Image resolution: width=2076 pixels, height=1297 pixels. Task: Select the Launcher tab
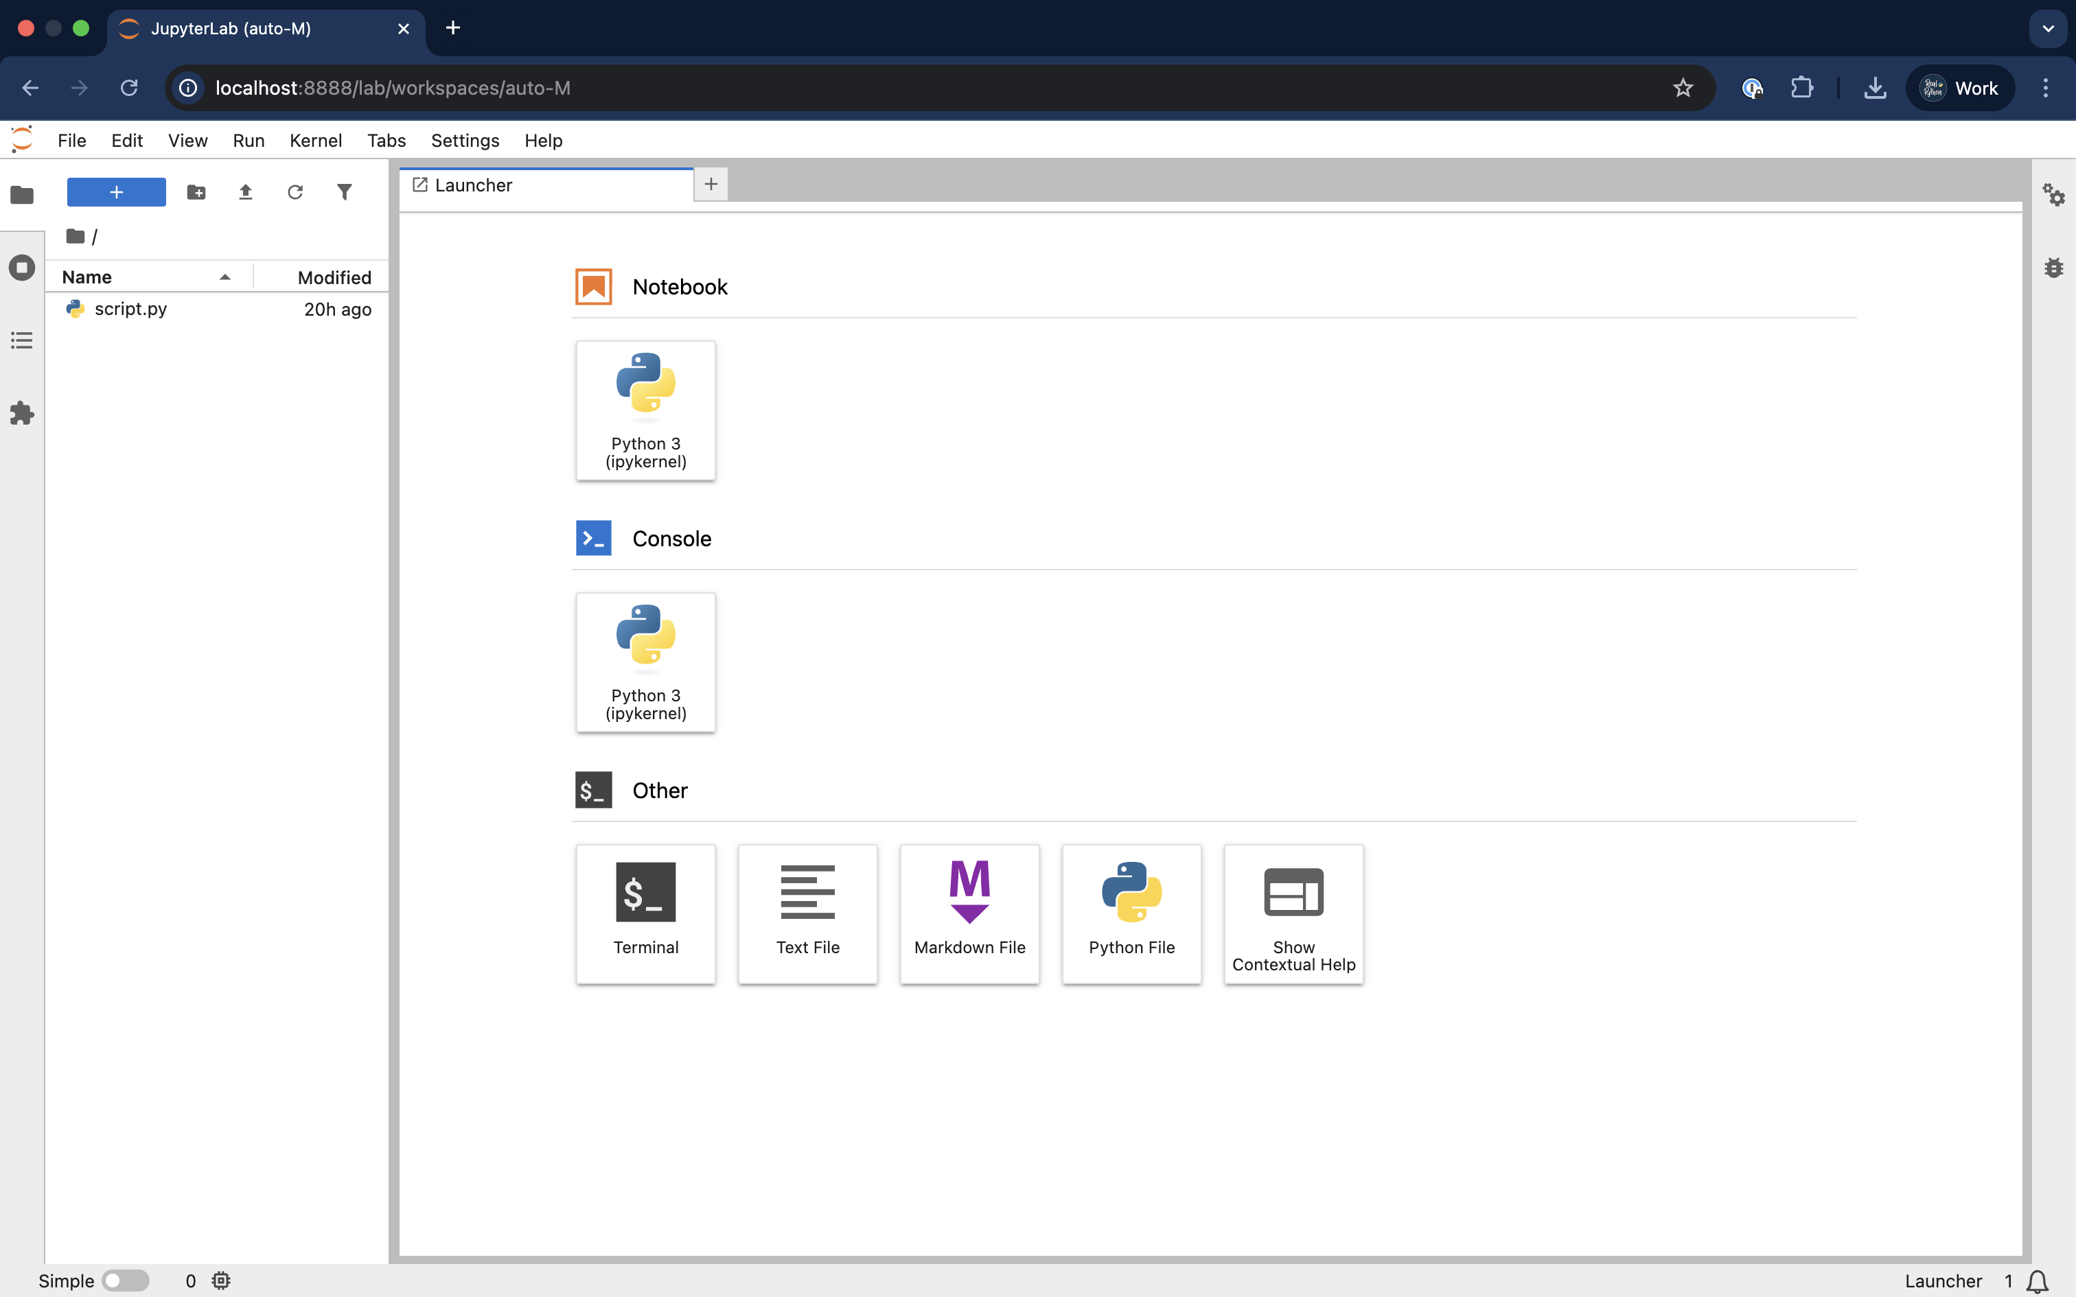coord(547,185)
